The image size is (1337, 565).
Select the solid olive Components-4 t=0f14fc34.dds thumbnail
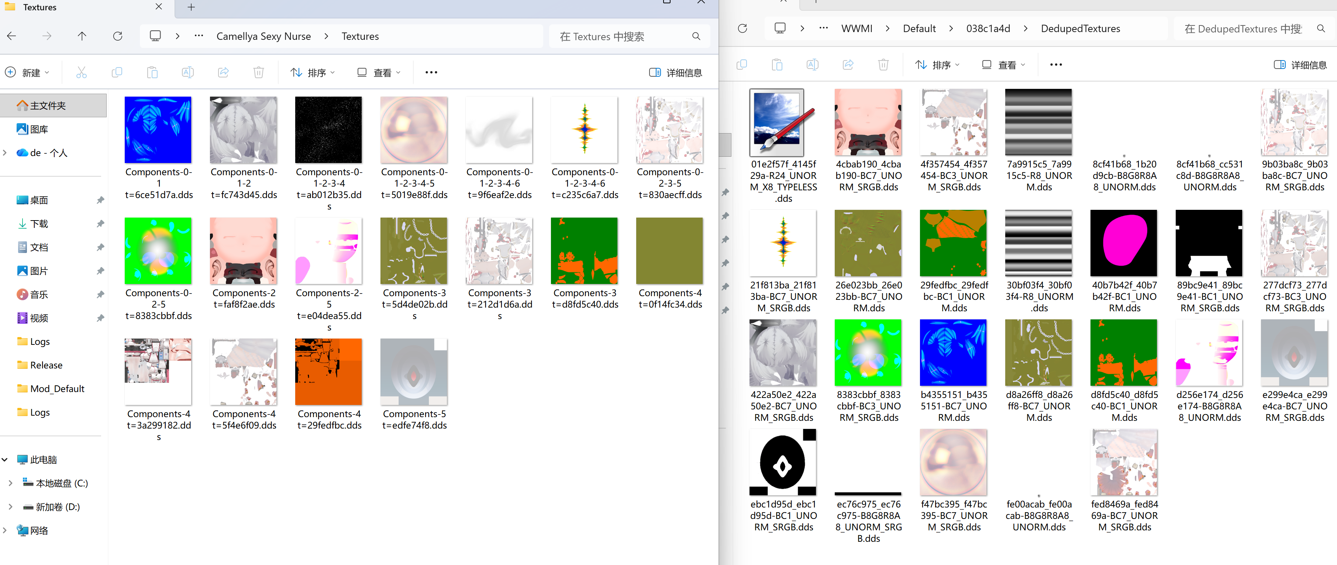coord(669,251)
